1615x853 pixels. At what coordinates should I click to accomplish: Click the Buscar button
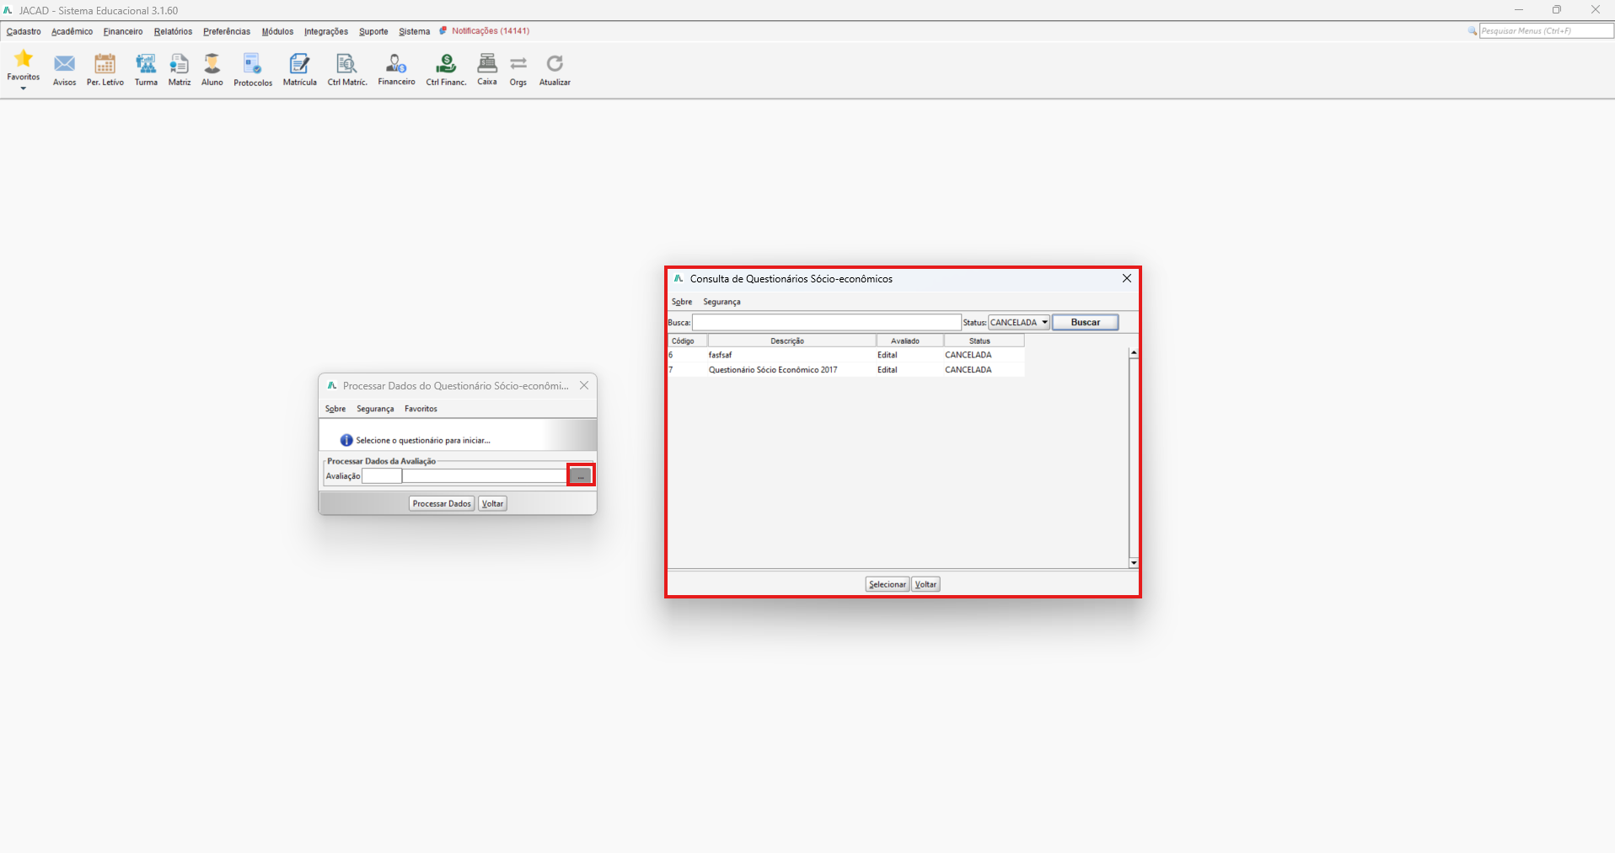[x=1085, y=323]
